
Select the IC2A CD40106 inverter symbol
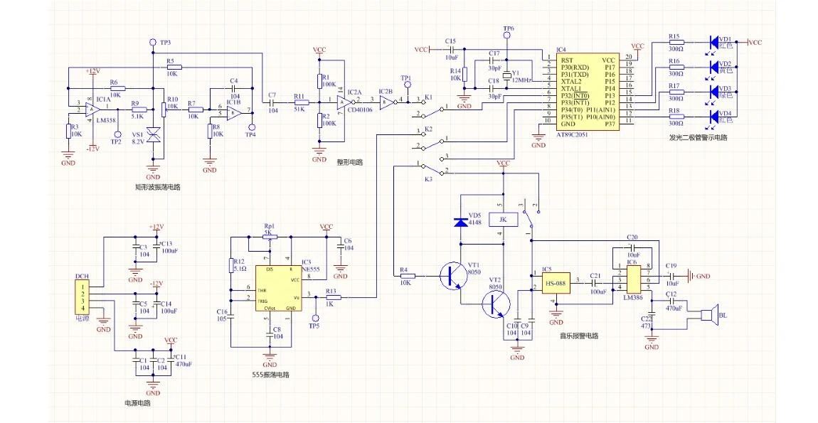pyautogui.click(x=344, y=101)
